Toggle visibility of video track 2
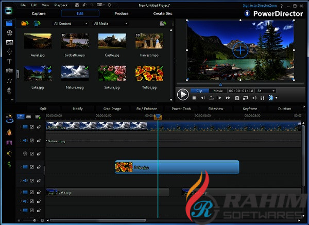The image size is (309, 225). tap(32, 167)
